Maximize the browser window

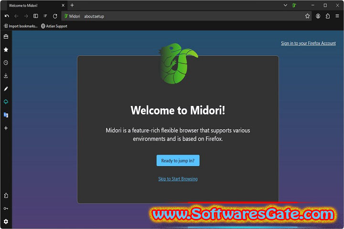point(325,5)
